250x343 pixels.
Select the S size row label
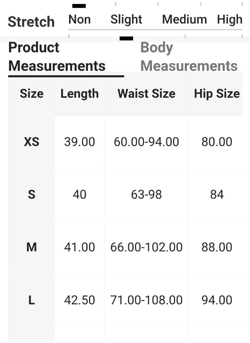click(32, 195)
